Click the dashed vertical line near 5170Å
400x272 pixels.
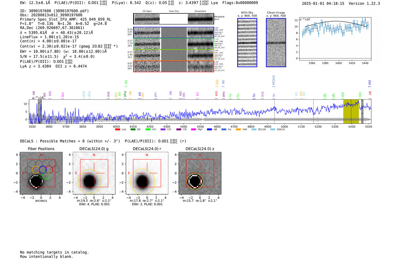(313, 111)
